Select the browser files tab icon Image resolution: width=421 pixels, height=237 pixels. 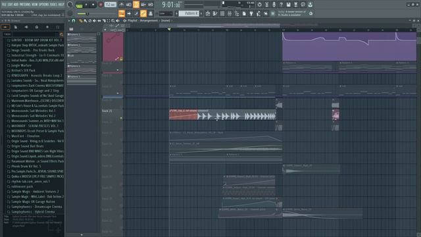click(16, 27)
